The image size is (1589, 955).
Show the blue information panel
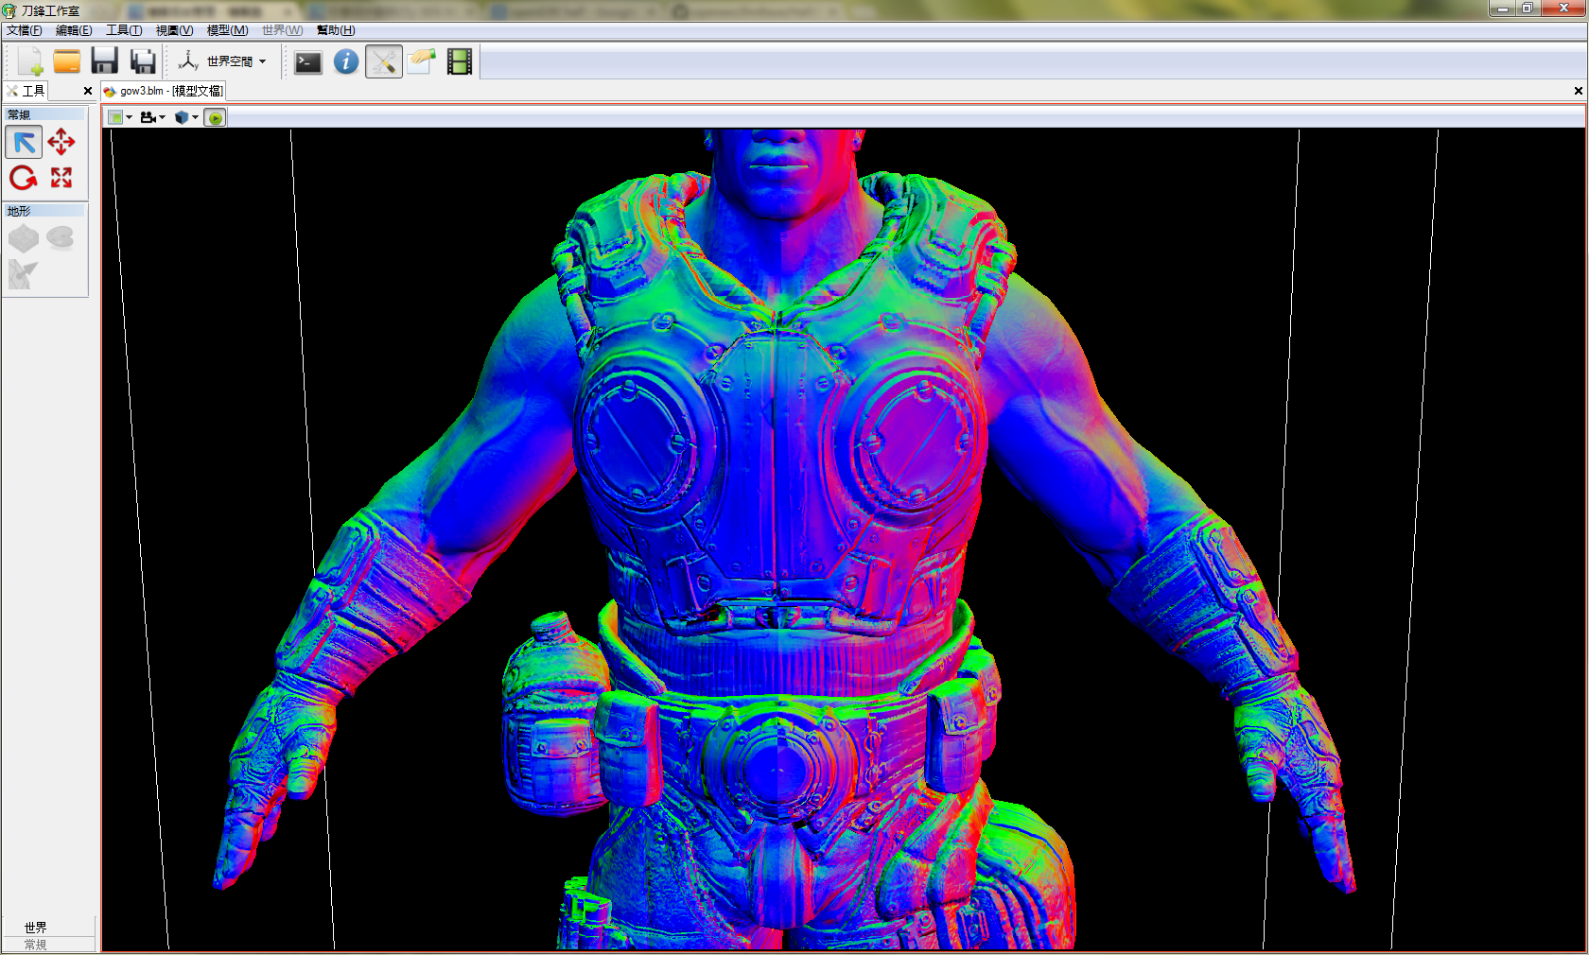point(346,62)
